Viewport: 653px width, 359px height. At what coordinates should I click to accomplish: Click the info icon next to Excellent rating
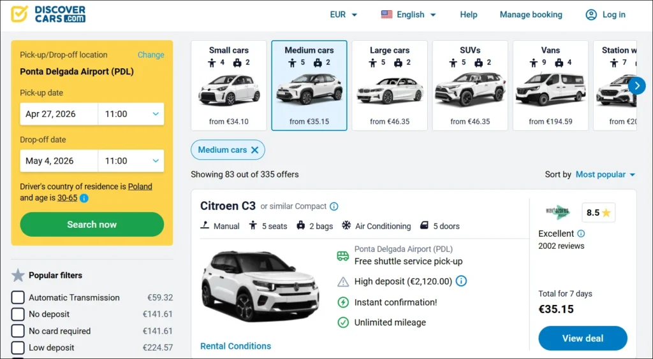click(x=581, y=234)
